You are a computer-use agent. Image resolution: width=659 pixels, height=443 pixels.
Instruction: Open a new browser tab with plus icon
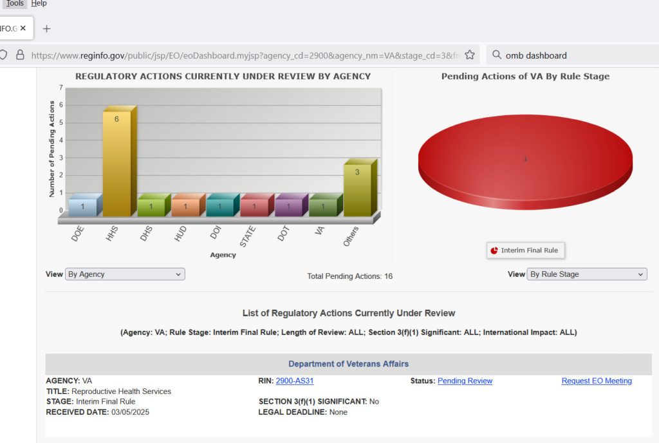pos(46,28)
